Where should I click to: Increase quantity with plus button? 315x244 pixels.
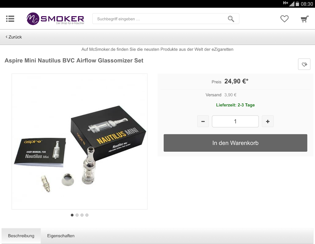[x=268, y=121]
